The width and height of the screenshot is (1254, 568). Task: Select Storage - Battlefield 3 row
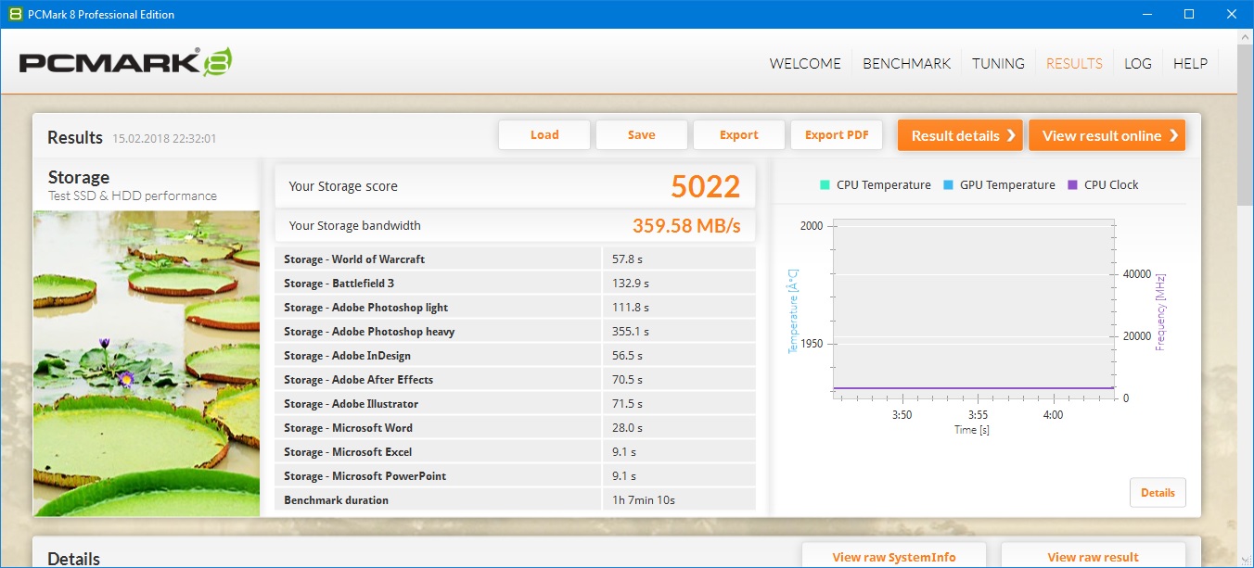pos(515,284)
